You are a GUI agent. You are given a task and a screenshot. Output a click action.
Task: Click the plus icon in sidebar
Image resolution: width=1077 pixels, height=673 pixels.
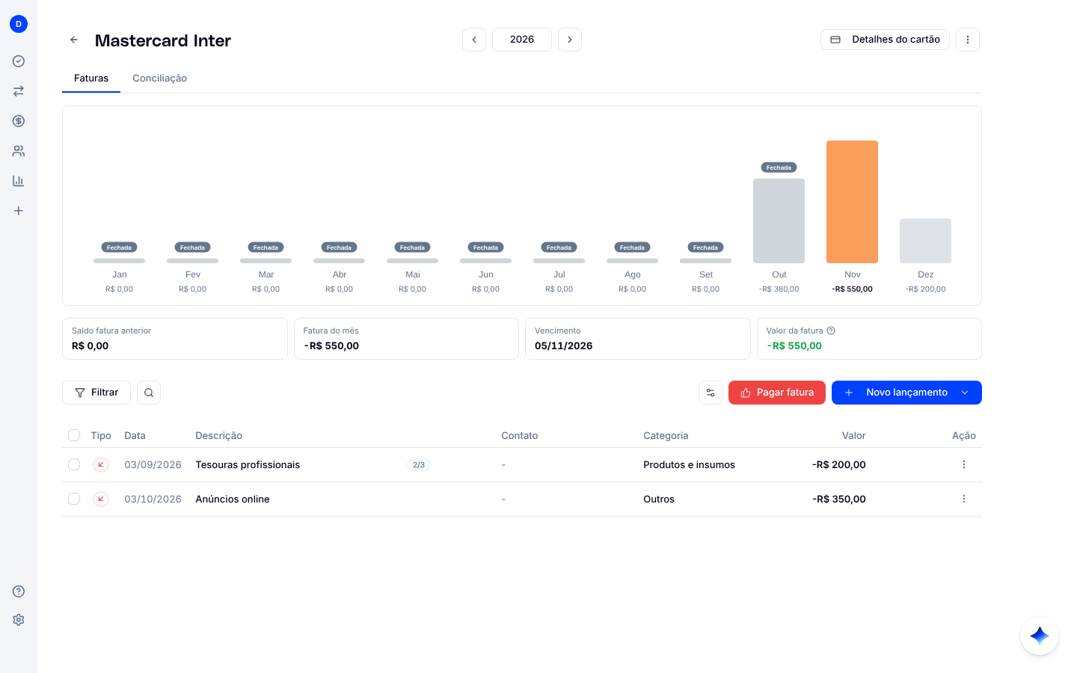coord(19,211)
